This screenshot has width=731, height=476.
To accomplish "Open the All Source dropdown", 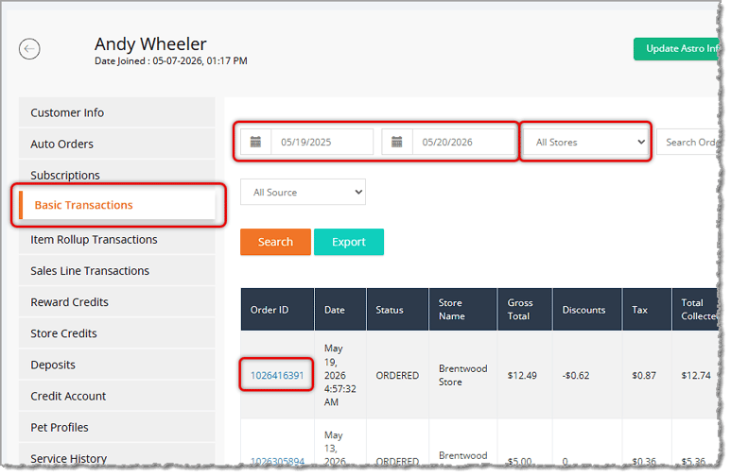I will pyautogui.click(x=303, y=192).
